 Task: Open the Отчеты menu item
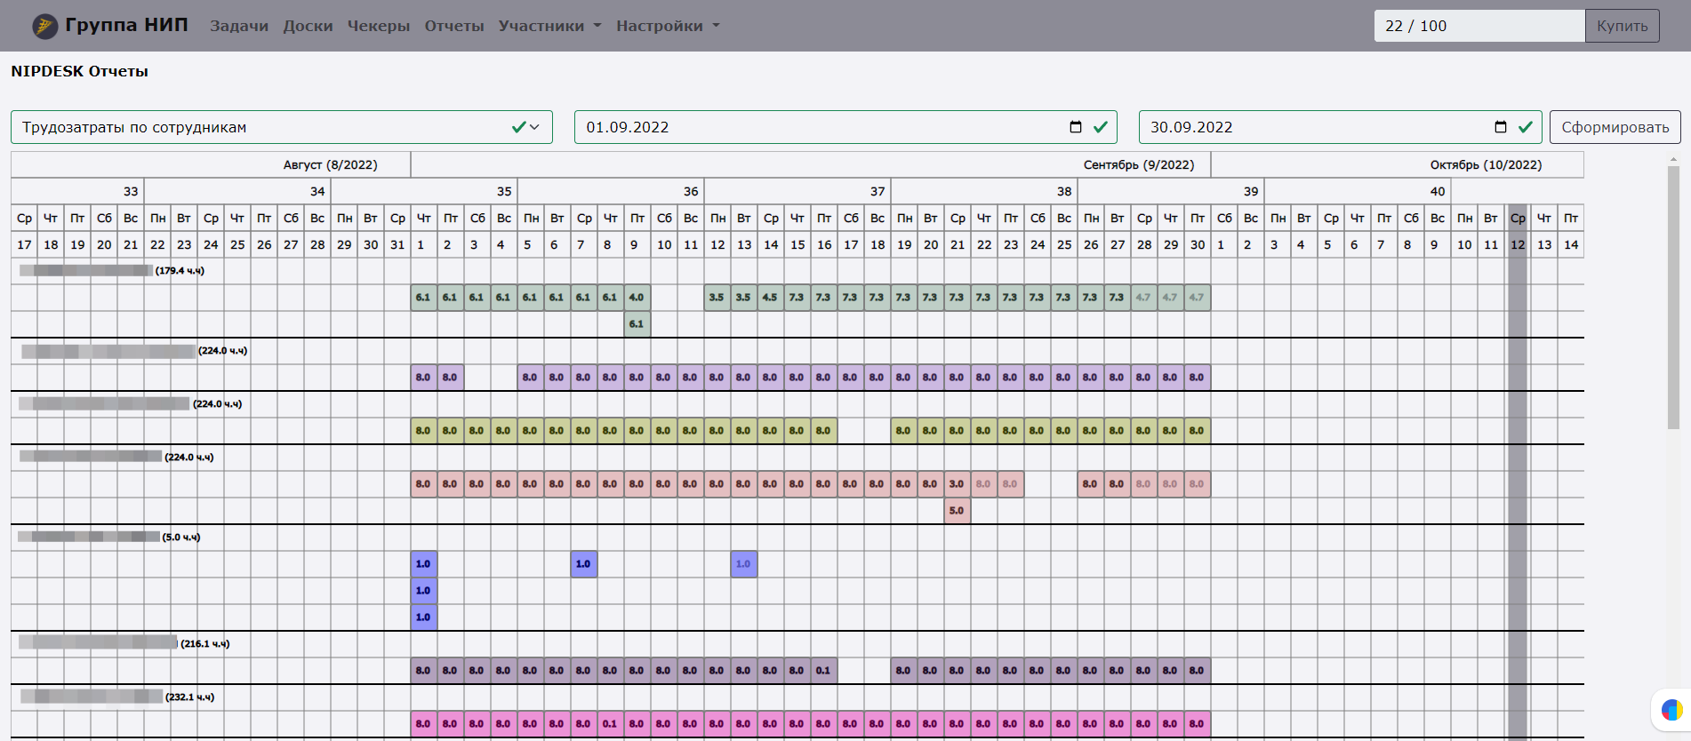click(454, 26)
